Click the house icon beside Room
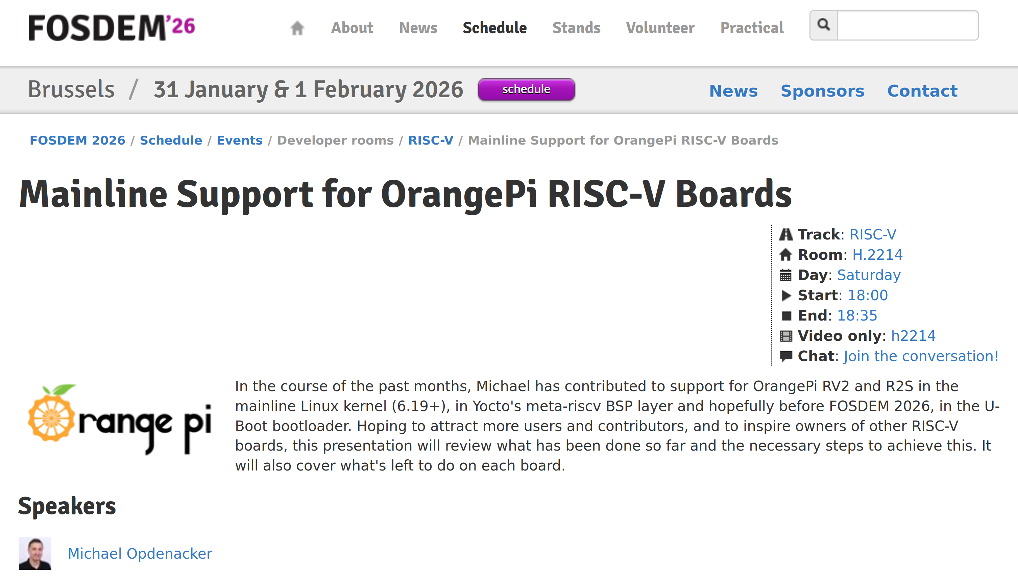The image size is (1018, 585). [x=785, y=255]
